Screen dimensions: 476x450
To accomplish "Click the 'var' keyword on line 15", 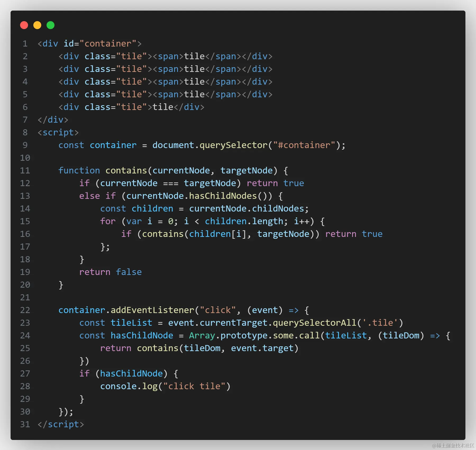I will coord(134,221).
